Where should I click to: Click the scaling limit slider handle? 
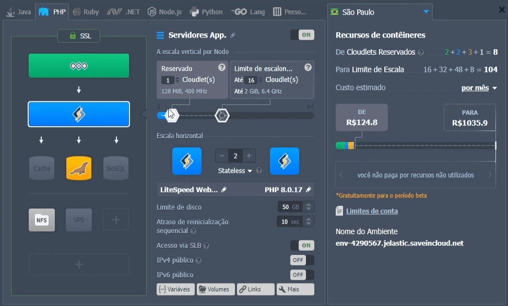point(222,115)
